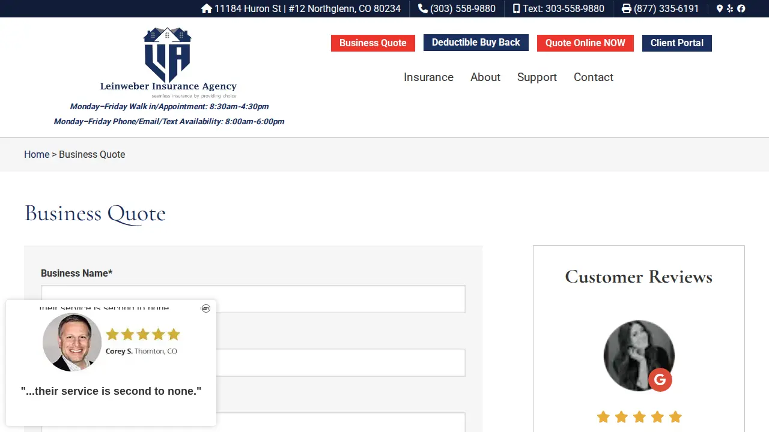Click the Walk in/Appointment hours text
This screenshot has width=769, height=432.
[x=169, y=107]
